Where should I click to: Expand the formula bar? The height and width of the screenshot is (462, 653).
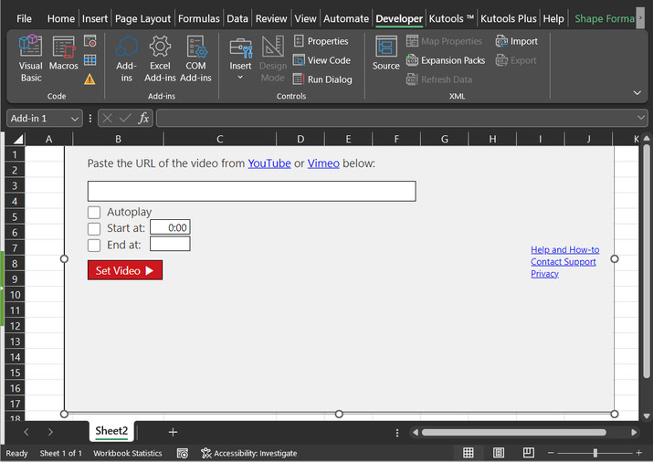[x=641, y=119]
